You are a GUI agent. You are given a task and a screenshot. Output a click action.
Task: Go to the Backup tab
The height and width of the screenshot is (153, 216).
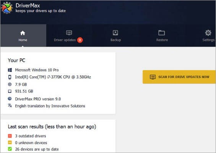(x=115, y=36)
